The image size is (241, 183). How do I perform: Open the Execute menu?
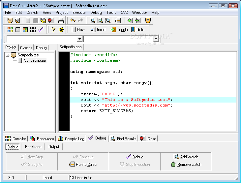pos(79,13)
